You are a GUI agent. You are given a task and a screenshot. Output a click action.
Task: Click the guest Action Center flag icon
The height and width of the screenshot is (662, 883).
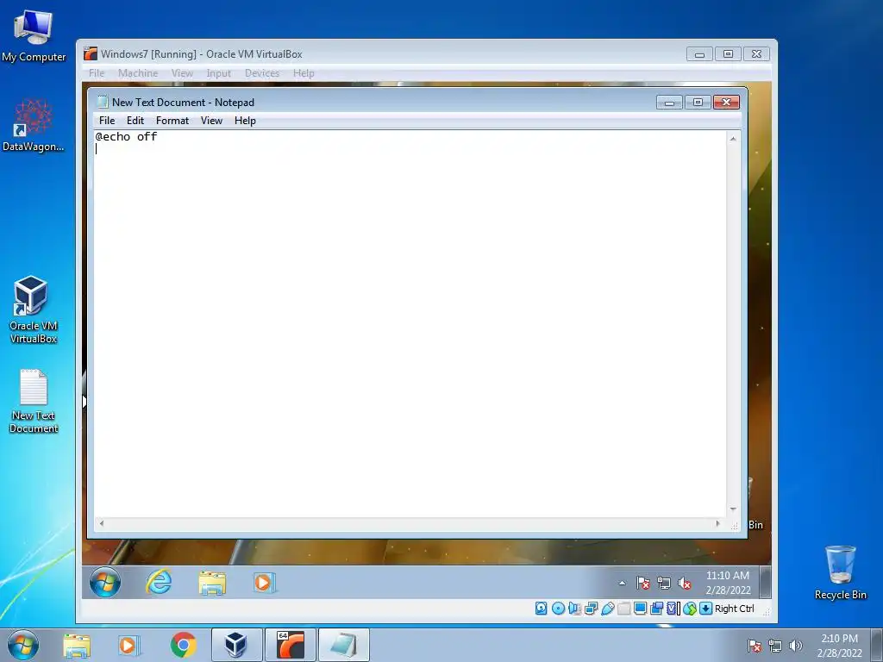pyautogui.click(x=643, y=584)
